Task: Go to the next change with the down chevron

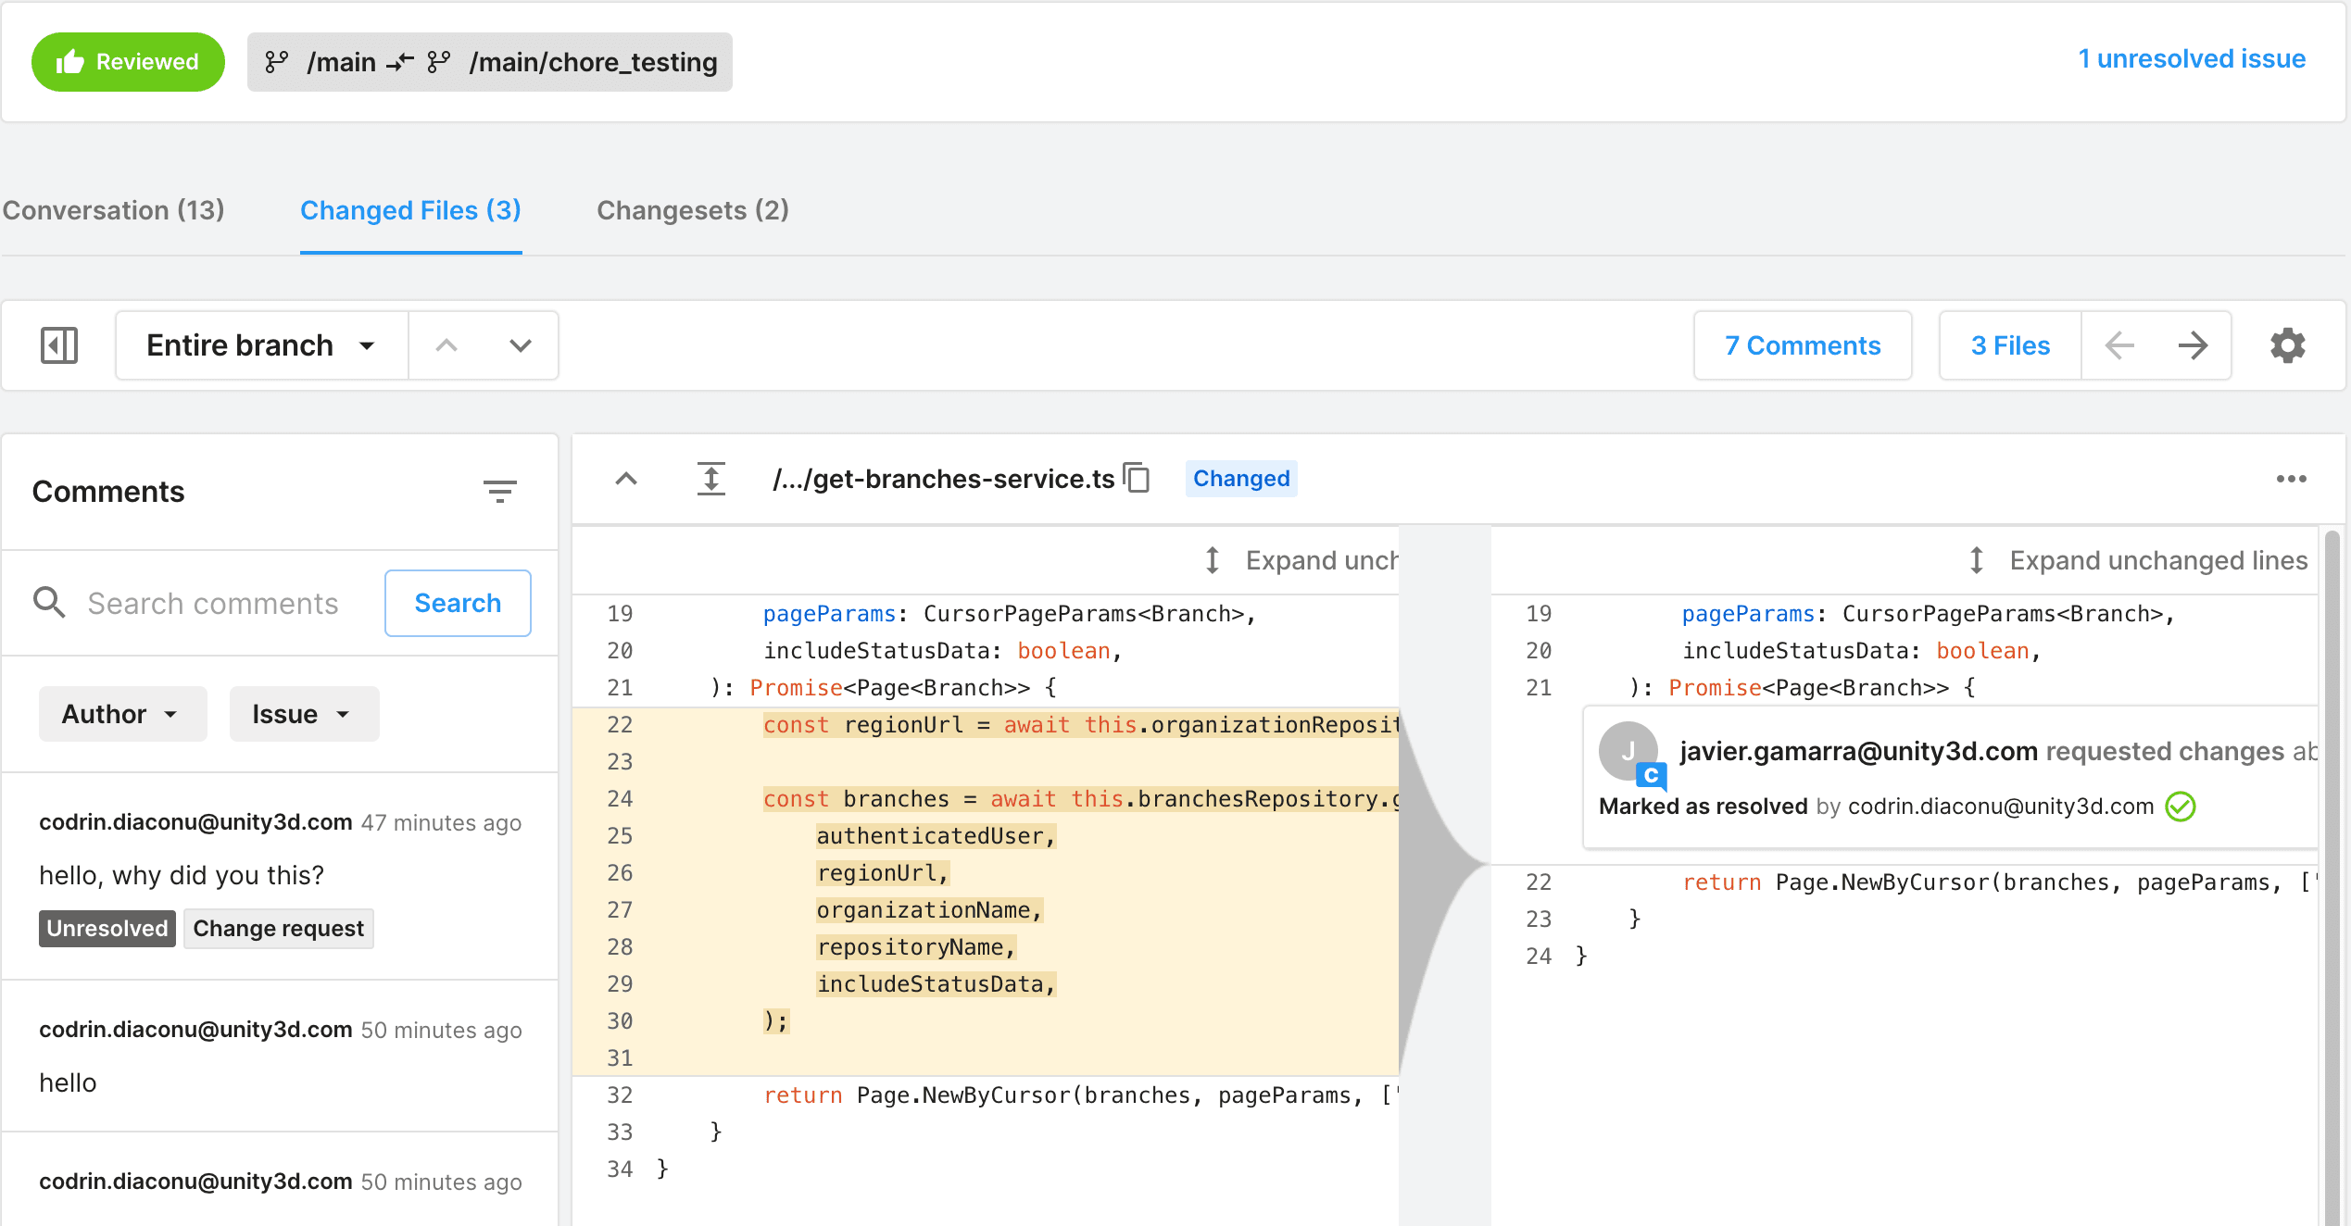Action: (x=521, y=345)
